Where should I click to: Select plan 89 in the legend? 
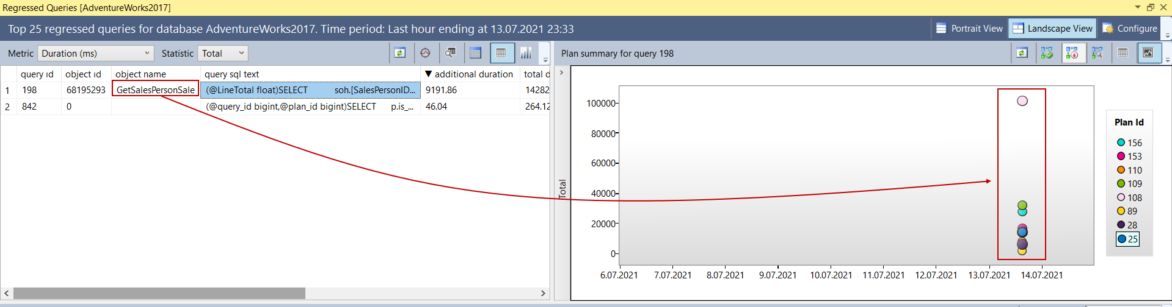tap(1127, 211)
